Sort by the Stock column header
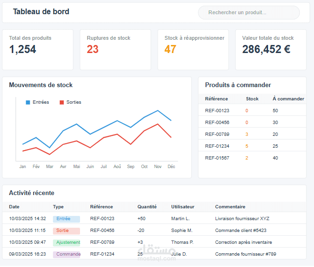Image resolution: width=314 pixels, height=267 pixels. [252, 98]
